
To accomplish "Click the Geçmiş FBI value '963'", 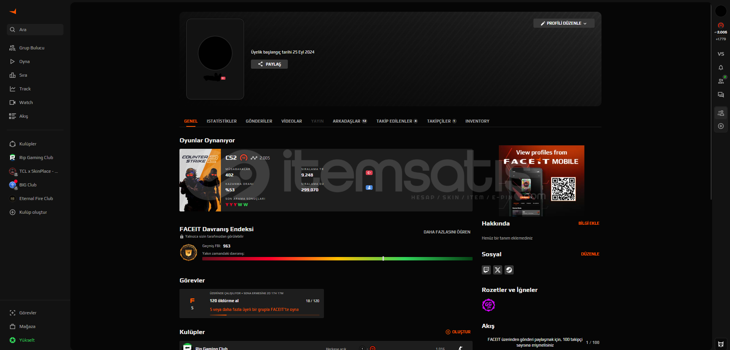I will click(227, 246).
